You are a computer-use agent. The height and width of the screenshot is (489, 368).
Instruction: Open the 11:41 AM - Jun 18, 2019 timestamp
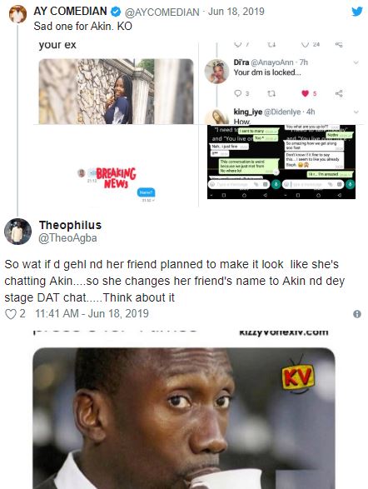pyautogui.click(x=92, y=313)
